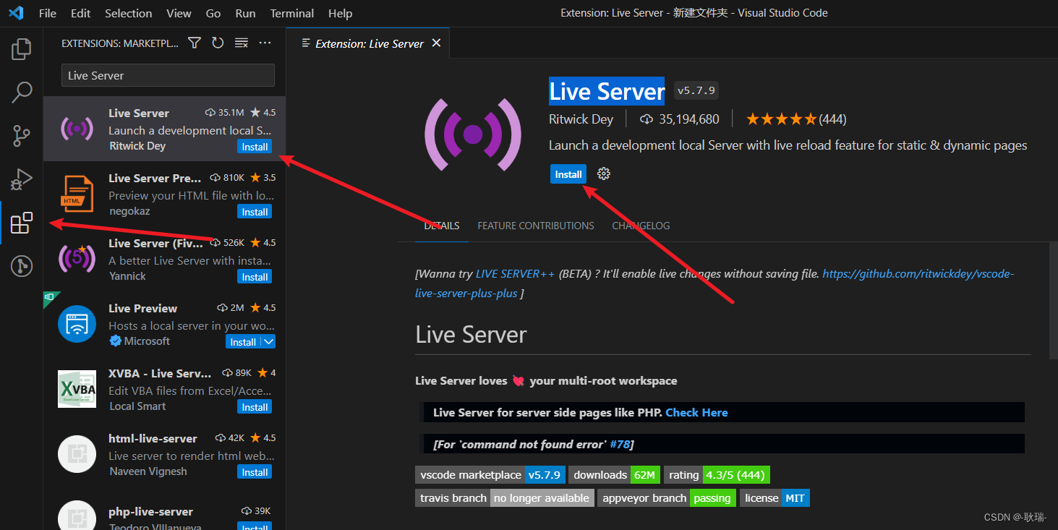
Task: Refresh the extensions list
Action: [x=218, y=43]
